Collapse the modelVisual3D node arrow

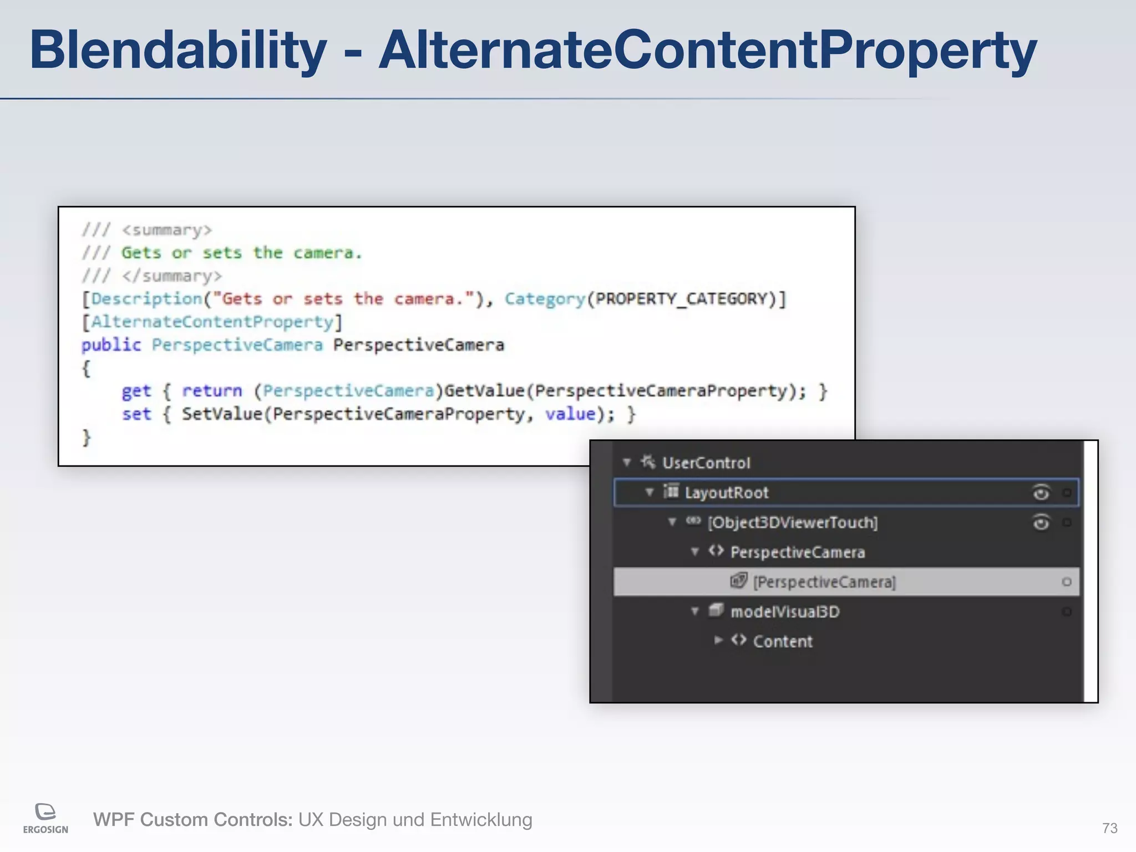pyautogui.click(x=695, y=611)
